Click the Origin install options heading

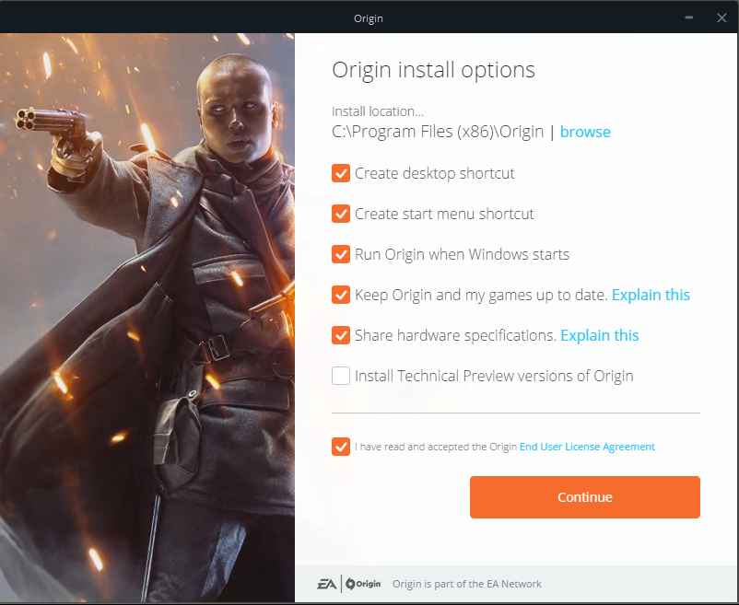pyautogui.click(x=434, y=70)
